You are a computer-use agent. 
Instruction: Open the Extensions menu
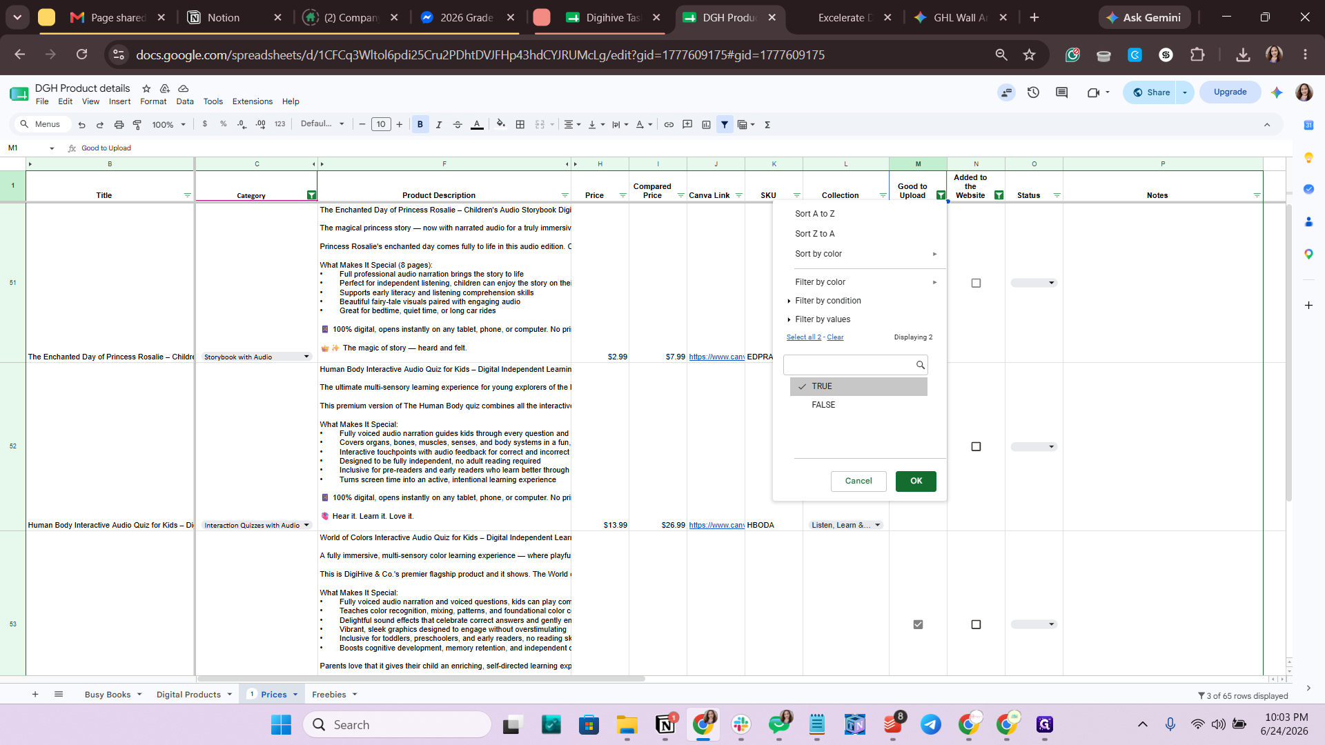[x=252, y=101]
